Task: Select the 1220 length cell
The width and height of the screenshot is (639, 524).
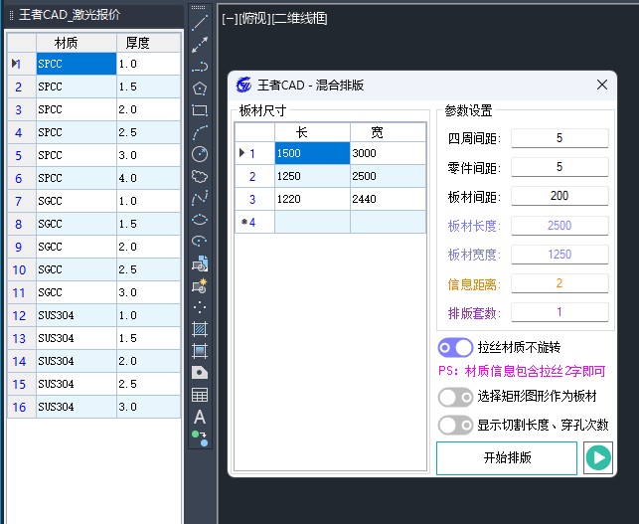Action: [x=312, y=199]
